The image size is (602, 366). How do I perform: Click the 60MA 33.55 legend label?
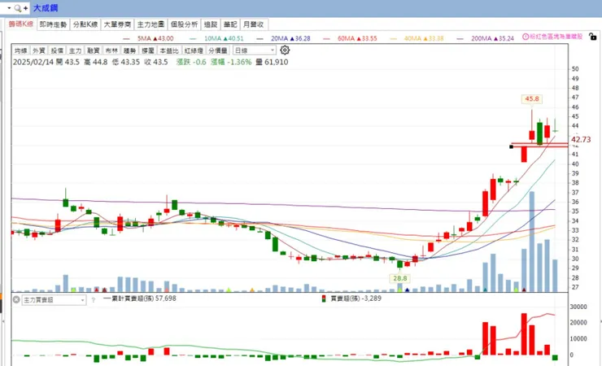tap(357, 38)
